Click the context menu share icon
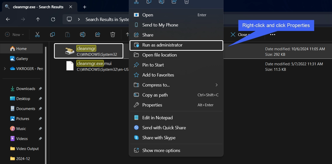332x164 pixels. click(x=174, y=2)
